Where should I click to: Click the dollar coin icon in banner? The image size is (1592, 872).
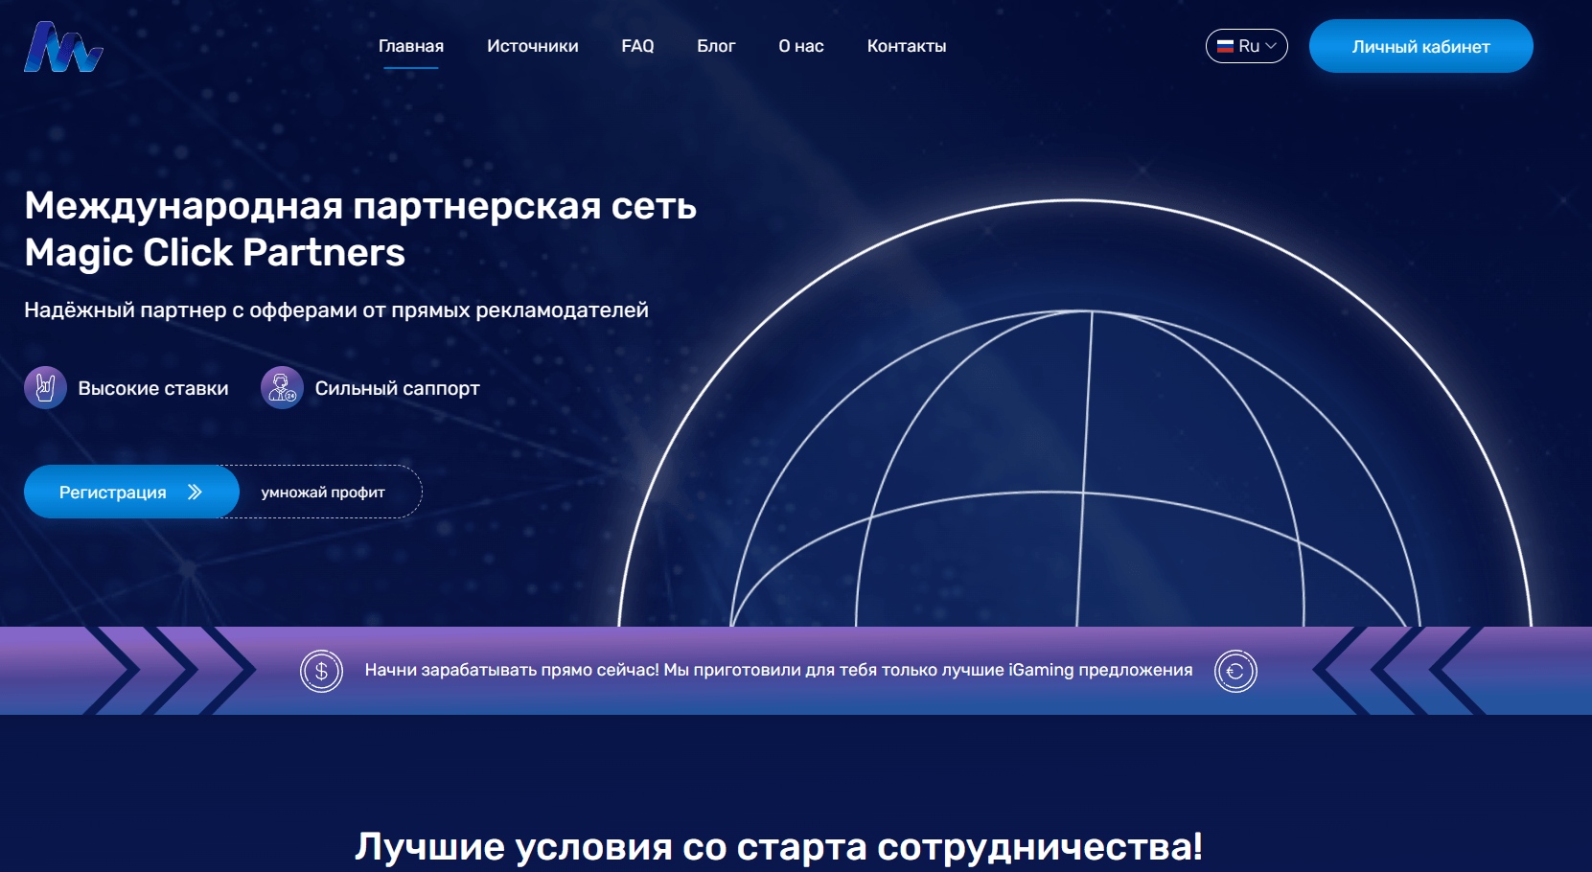(x=321, y=671)
